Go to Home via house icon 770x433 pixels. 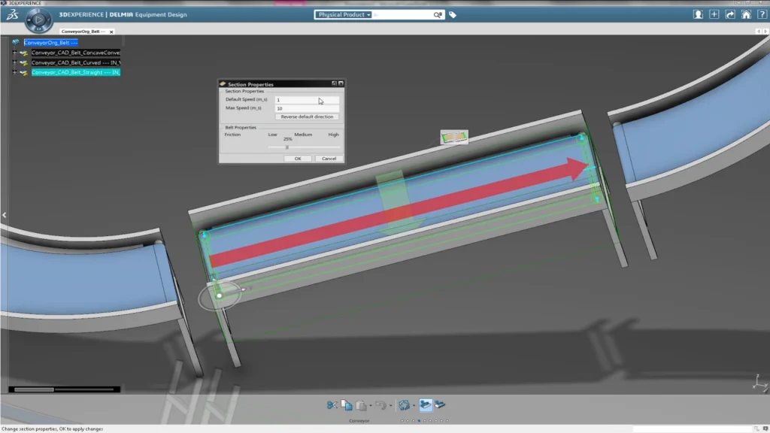point(745,14)
